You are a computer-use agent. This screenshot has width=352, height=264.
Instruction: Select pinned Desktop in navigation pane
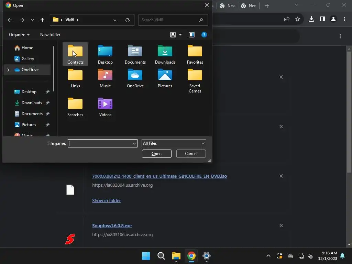tap(29, 91)
